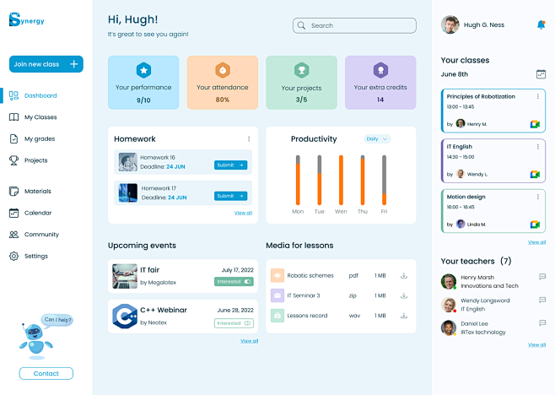Click the Lessons record file type icon

pyautogui.click(x=277, y=316)
